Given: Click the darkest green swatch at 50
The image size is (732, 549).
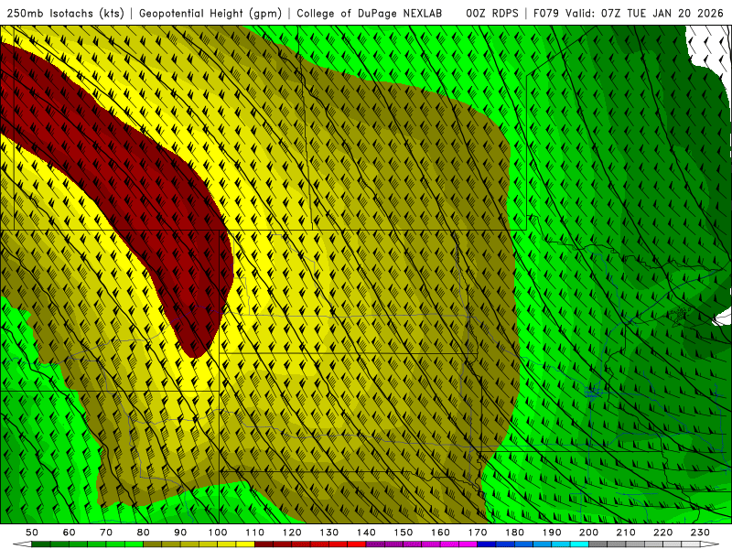Looking at the screenshot, I should point(41,544).
